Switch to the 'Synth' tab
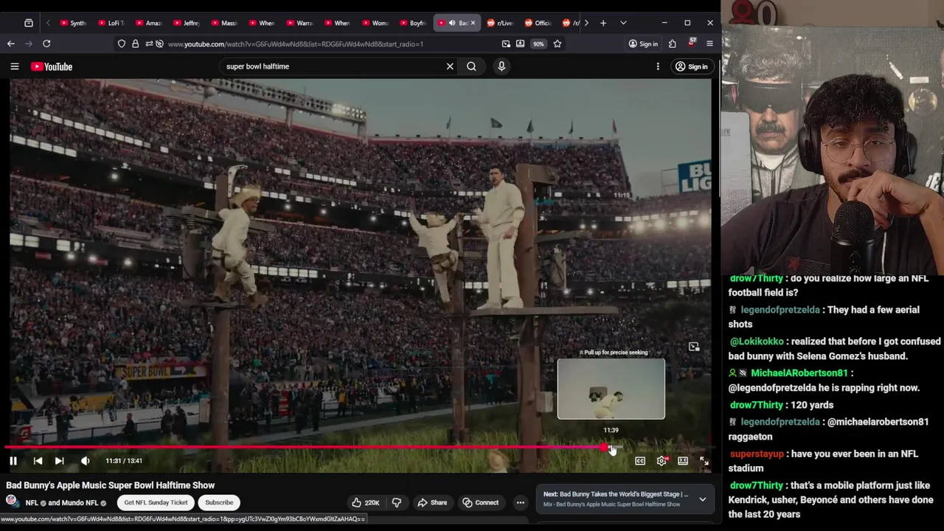Viewport: 944px width, 531px height. pyautogui.click(x=72, y=23)
